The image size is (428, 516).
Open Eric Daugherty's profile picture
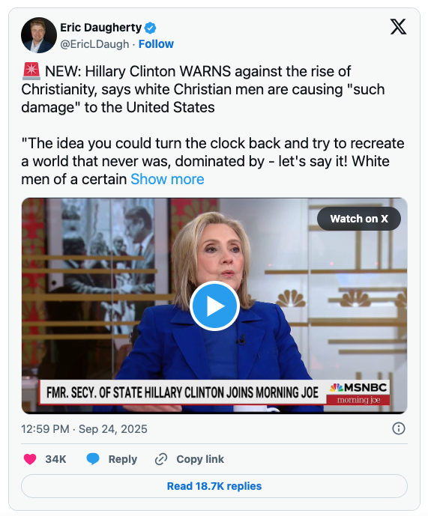(x=39, y=35)
